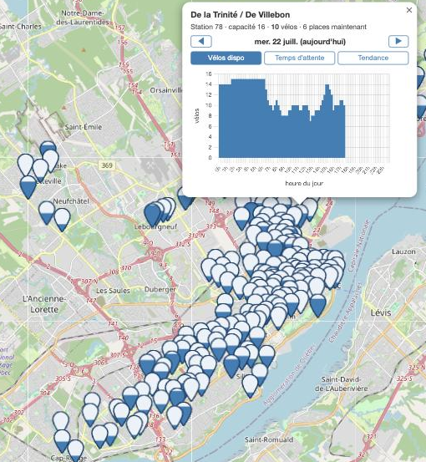Click the route 369 shield on map
This screenshot has height=462, width=426.
click(107, 165)
